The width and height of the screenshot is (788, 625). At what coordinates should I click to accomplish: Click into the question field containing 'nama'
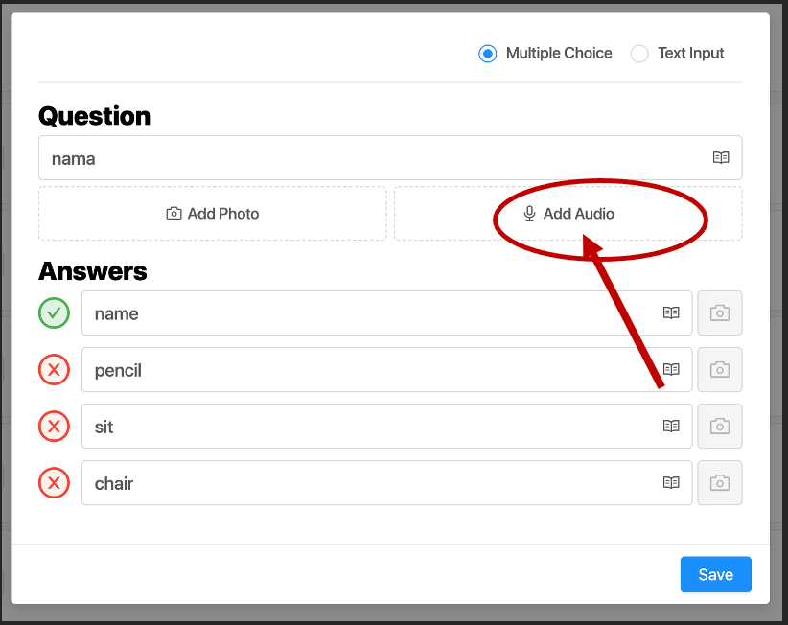click(364, 158)
